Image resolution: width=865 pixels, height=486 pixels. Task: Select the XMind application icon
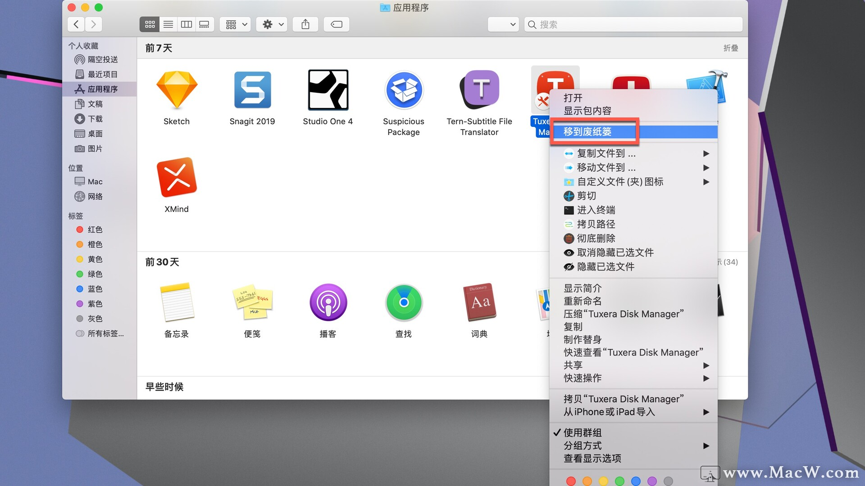point(177,178)
